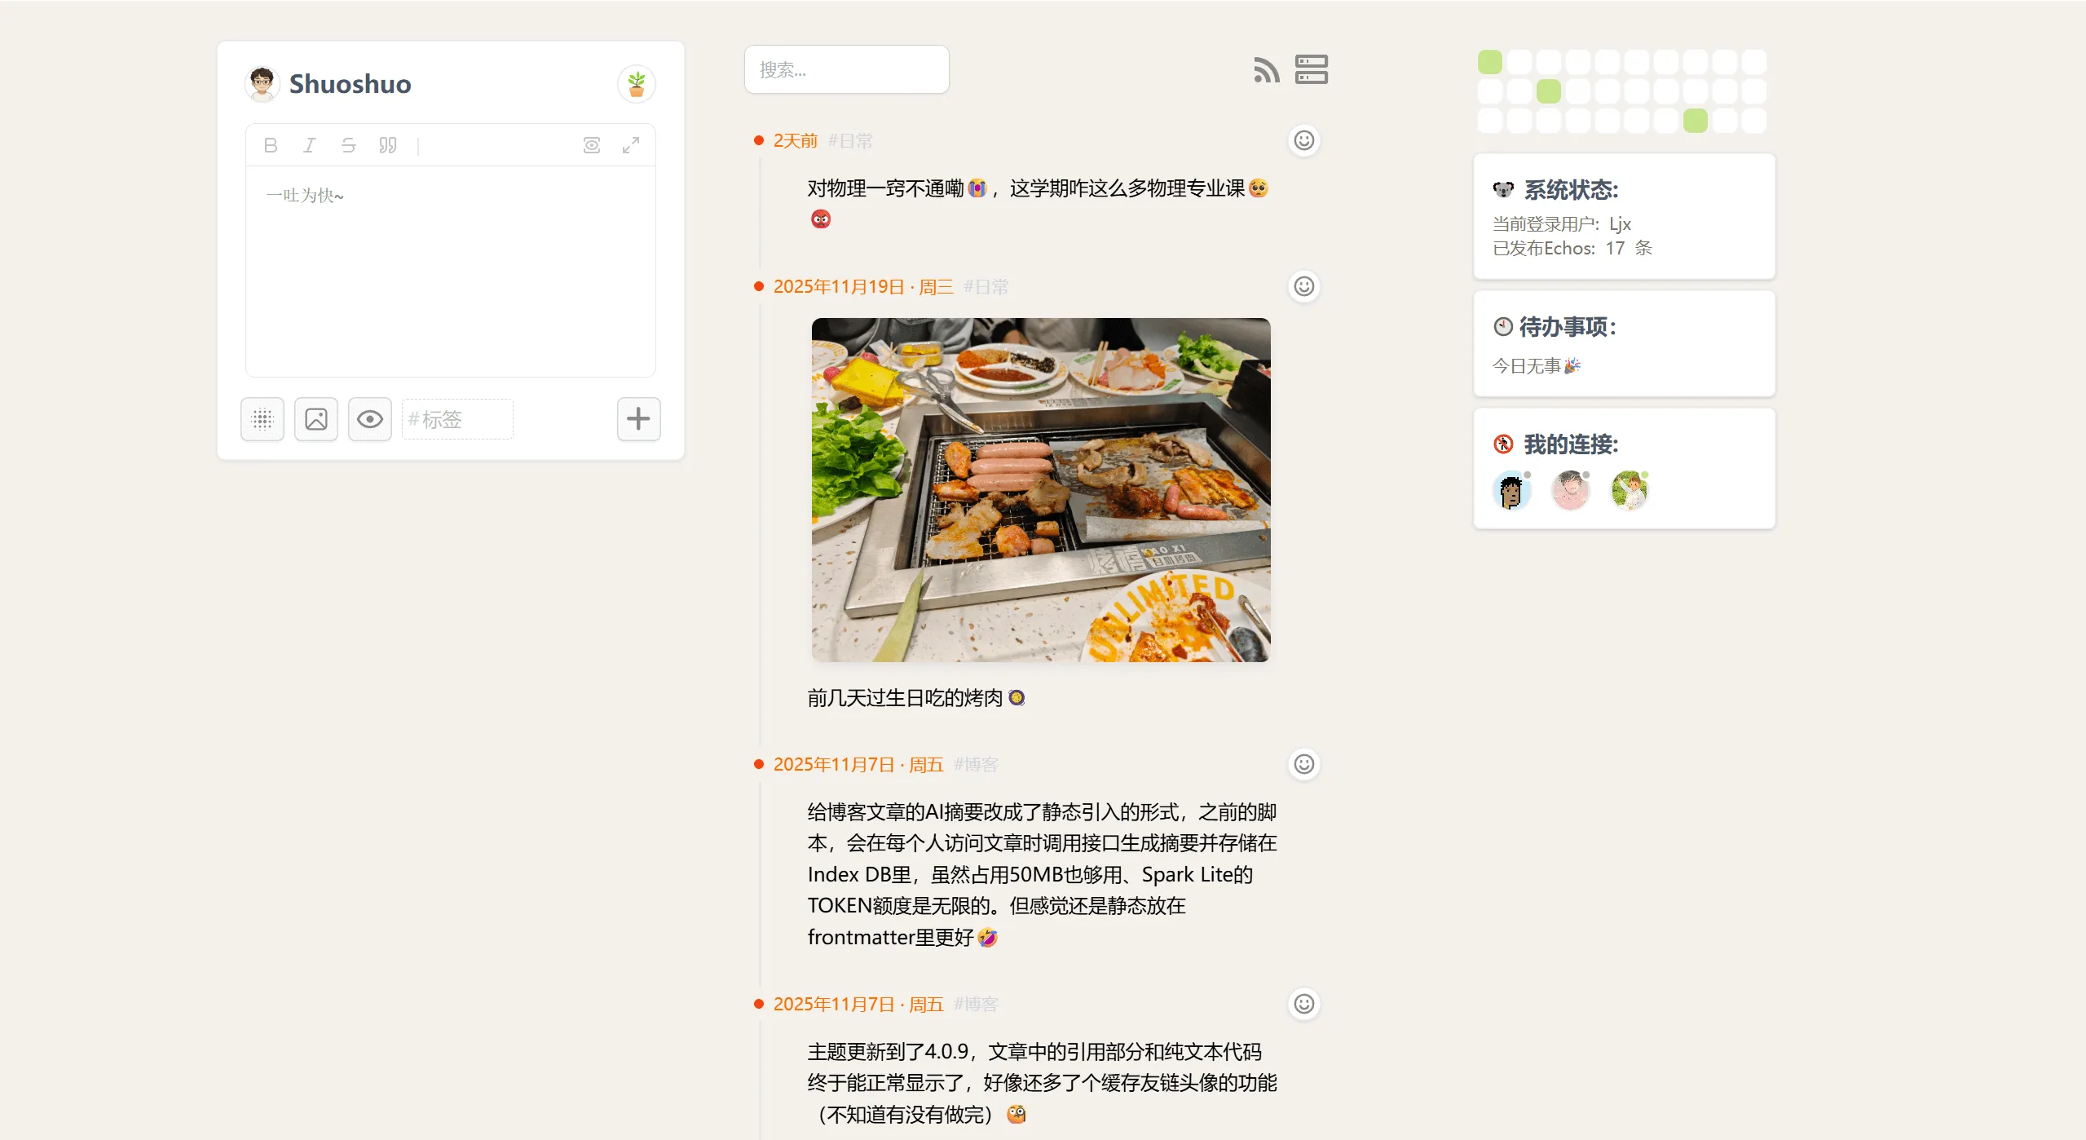Open the RSS feed icon
The width and height of the screenshot is (2086, 1140).
(1266, 69)
